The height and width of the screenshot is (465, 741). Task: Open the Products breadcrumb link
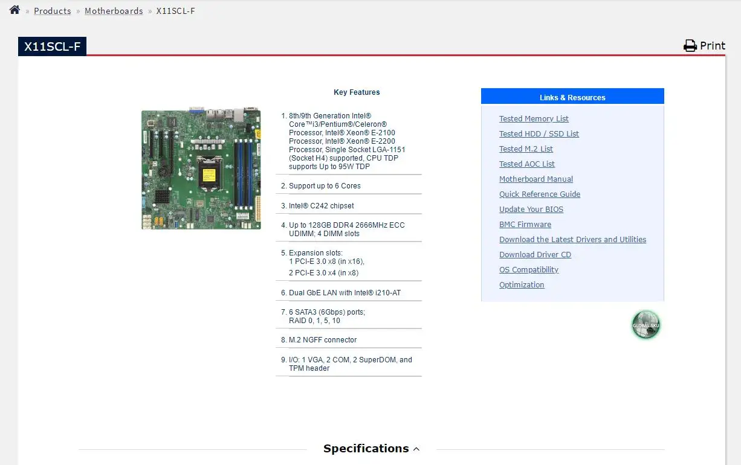click(x=52, y=11)
